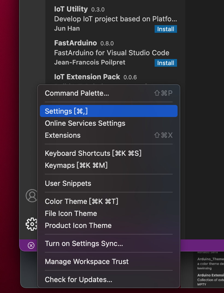Install the IoT Utility extension
Image resolution: width=224 pixels, height=293 pixels.
point(166,29)
